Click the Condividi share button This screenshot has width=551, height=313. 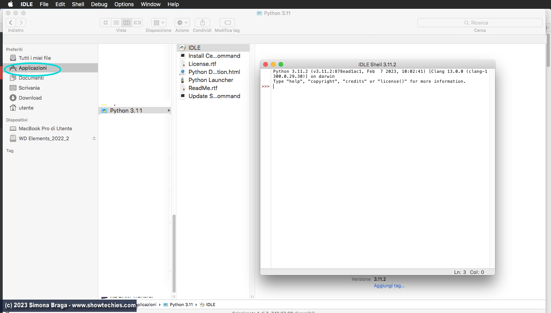tap(202, 23)
